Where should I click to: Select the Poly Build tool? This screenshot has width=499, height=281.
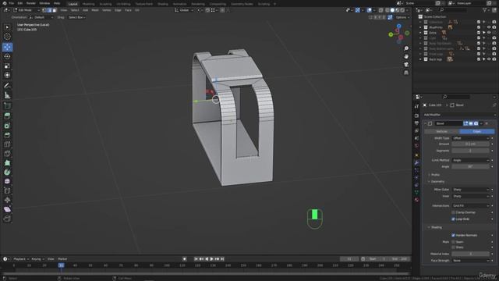click(x=7, y=163)
